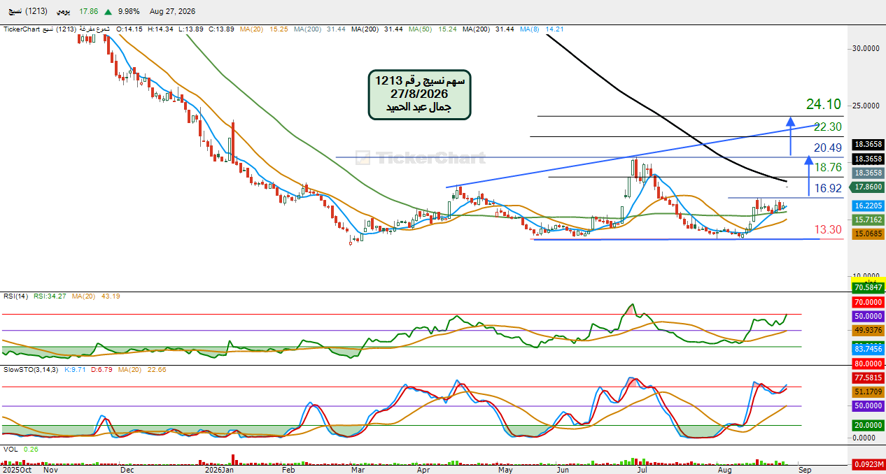The image size is (886, 474).
Task: Click Jun on the time axis
Action: pyautogui.click(x=563, y=470)
